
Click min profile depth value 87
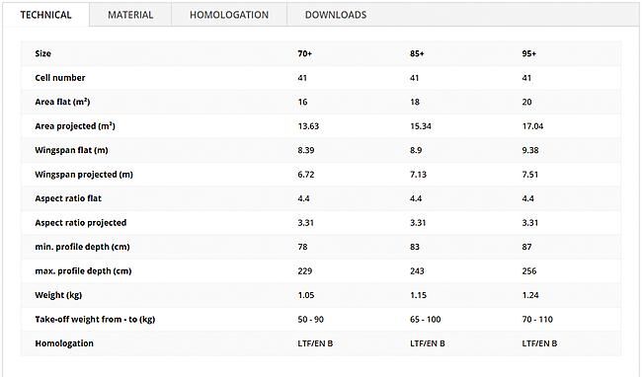(x=527, y=247)
